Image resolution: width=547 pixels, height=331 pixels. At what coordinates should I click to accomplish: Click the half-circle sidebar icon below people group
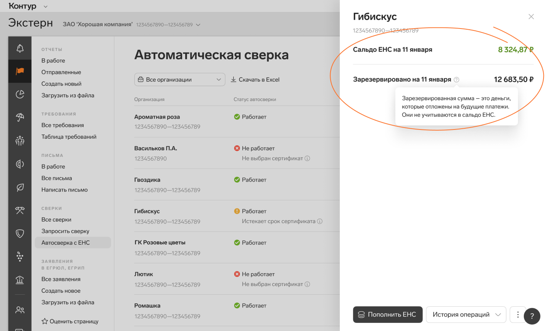[x=20, y=164]
